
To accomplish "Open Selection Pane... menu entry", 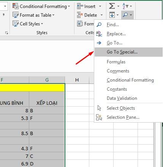I will pos(128,117).
